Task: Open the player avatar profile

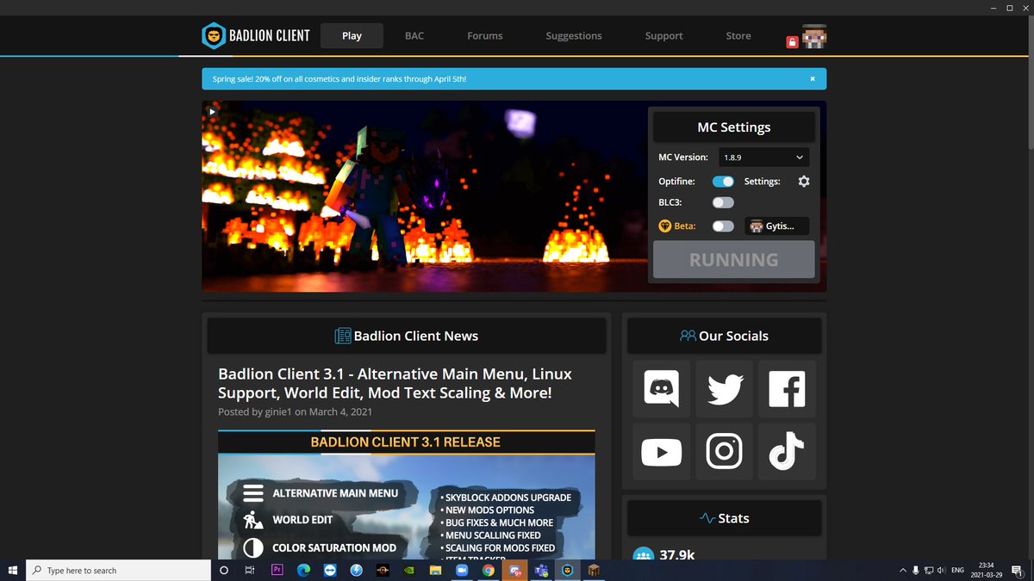Action: point(814,36)
